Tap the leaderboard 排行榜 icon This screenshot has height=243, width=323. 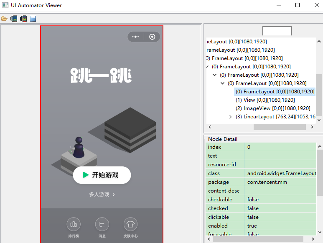coord(74,224)
